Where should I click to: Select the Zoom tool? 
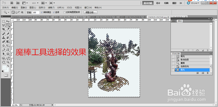8,62
